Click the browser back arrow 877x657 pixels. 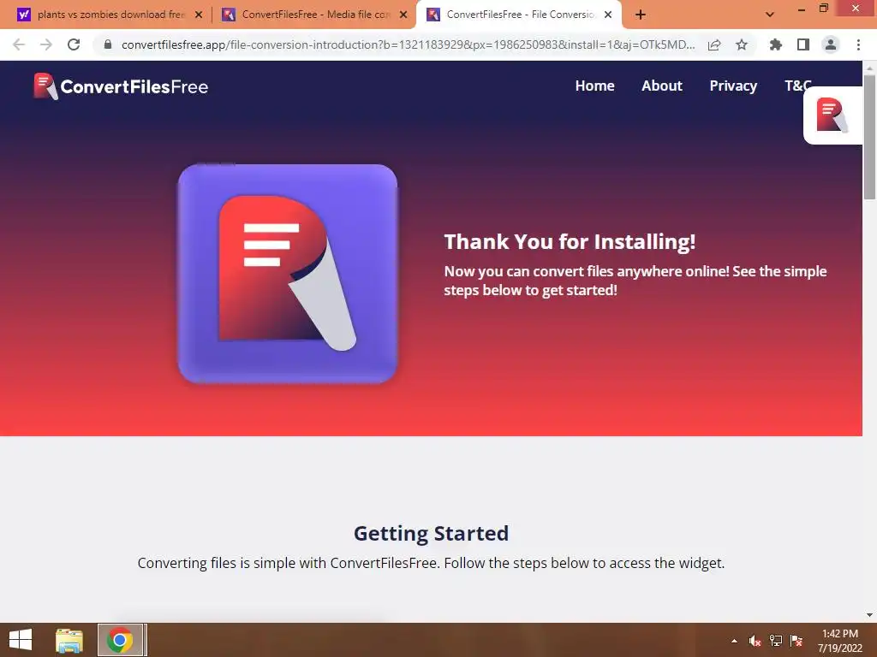(x=19, y=44)
